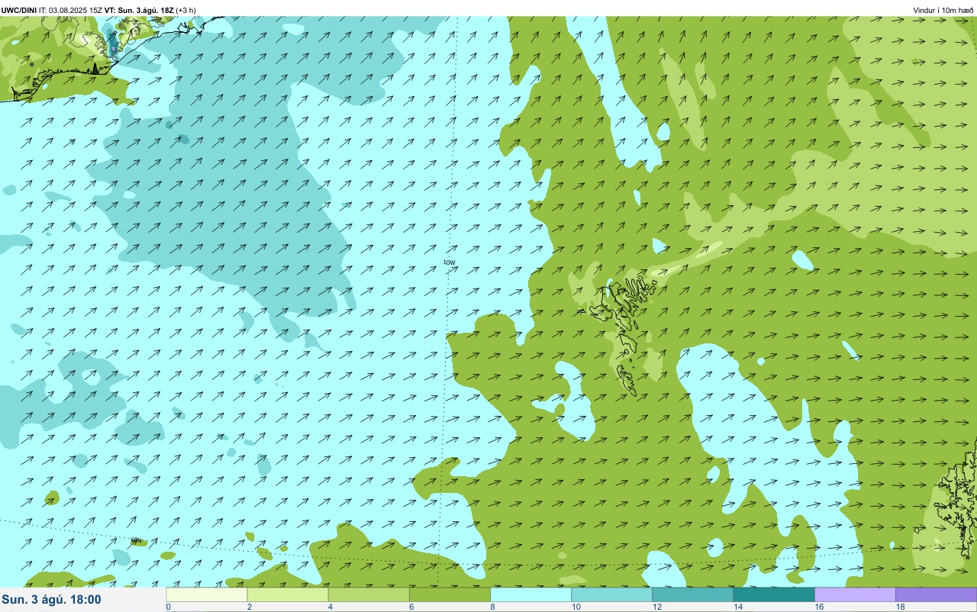Click the "UWC/DINI" model name in header

coord(19,10)
